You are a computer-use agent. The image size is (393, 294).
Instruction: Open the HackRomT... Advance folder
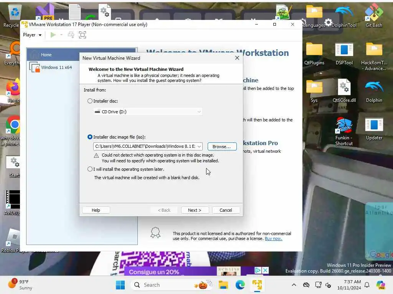pos(374,56)
